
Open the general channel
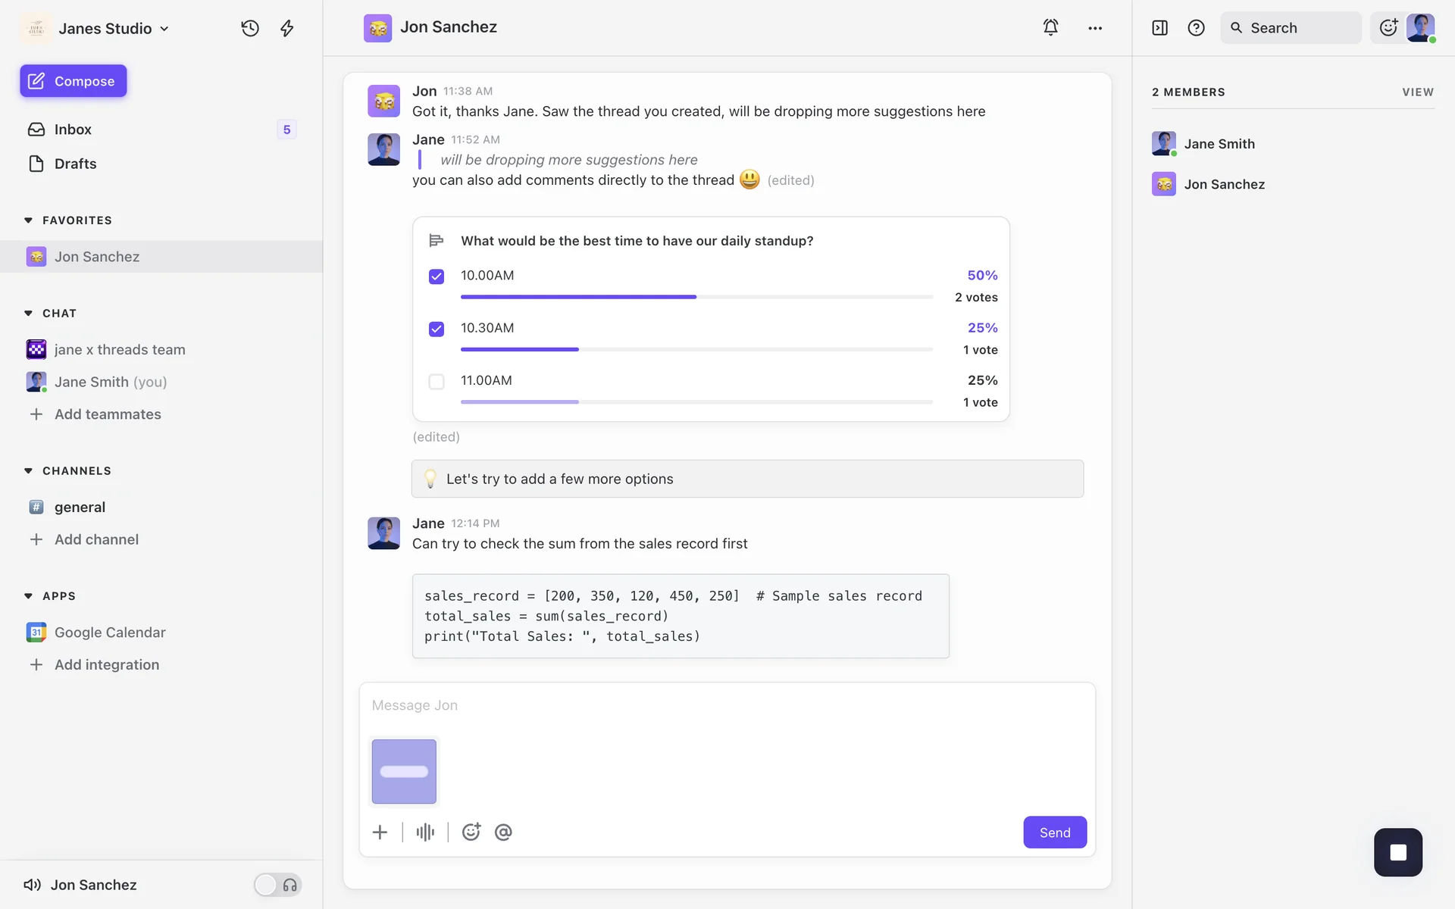[80, 507]
